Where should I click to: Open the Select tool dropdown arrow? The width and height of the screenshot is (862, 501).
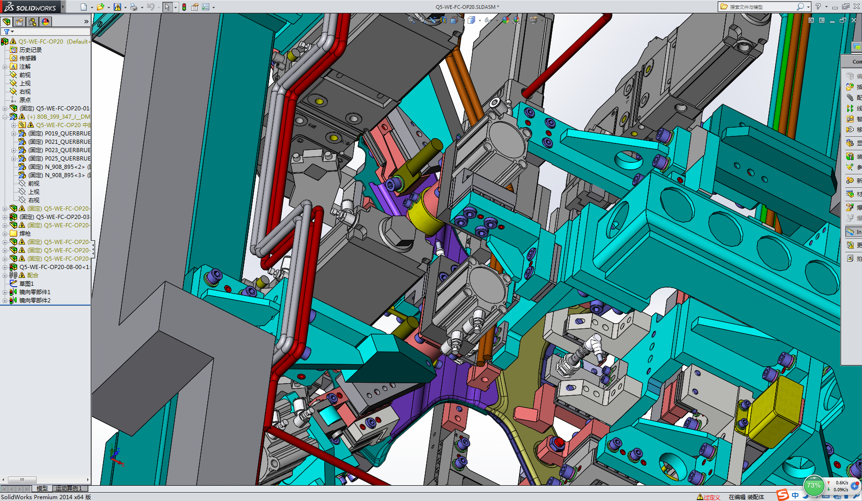(x=175, y=7)
